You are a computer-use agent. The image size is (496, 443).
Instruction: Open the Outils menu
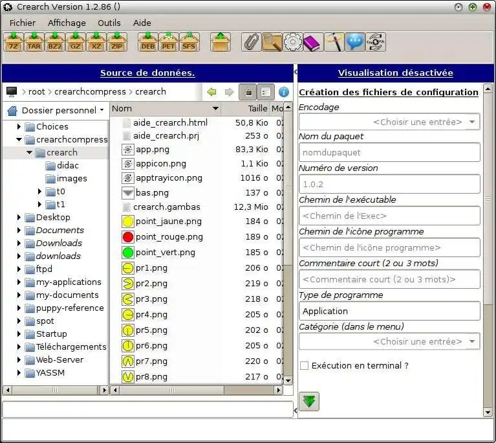tap(109, 23)
